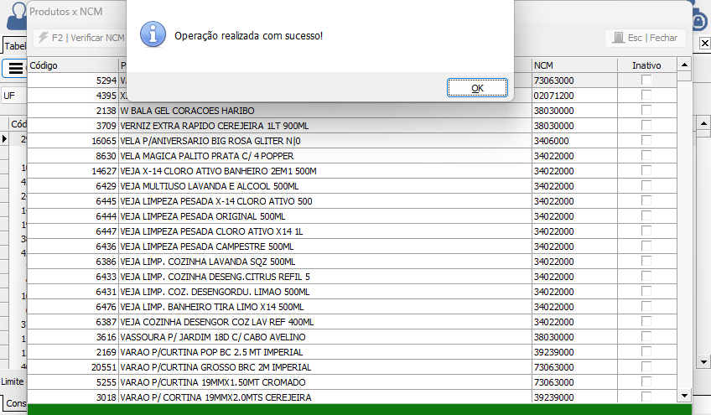Viewport: 711px width, 415px height.
Task: Toggle Inativo for product 4395
Action: [646, 96]
